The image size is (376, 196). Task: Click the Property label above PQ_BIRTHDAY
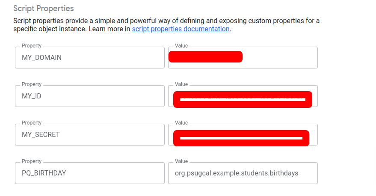[32, 161]
